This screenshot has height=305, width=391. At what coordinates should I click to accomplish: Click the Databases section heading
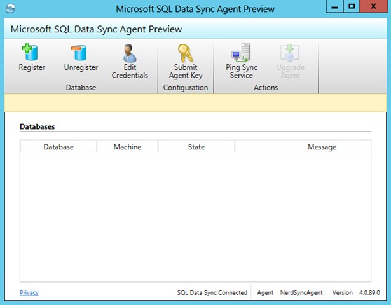click(37, 126)
